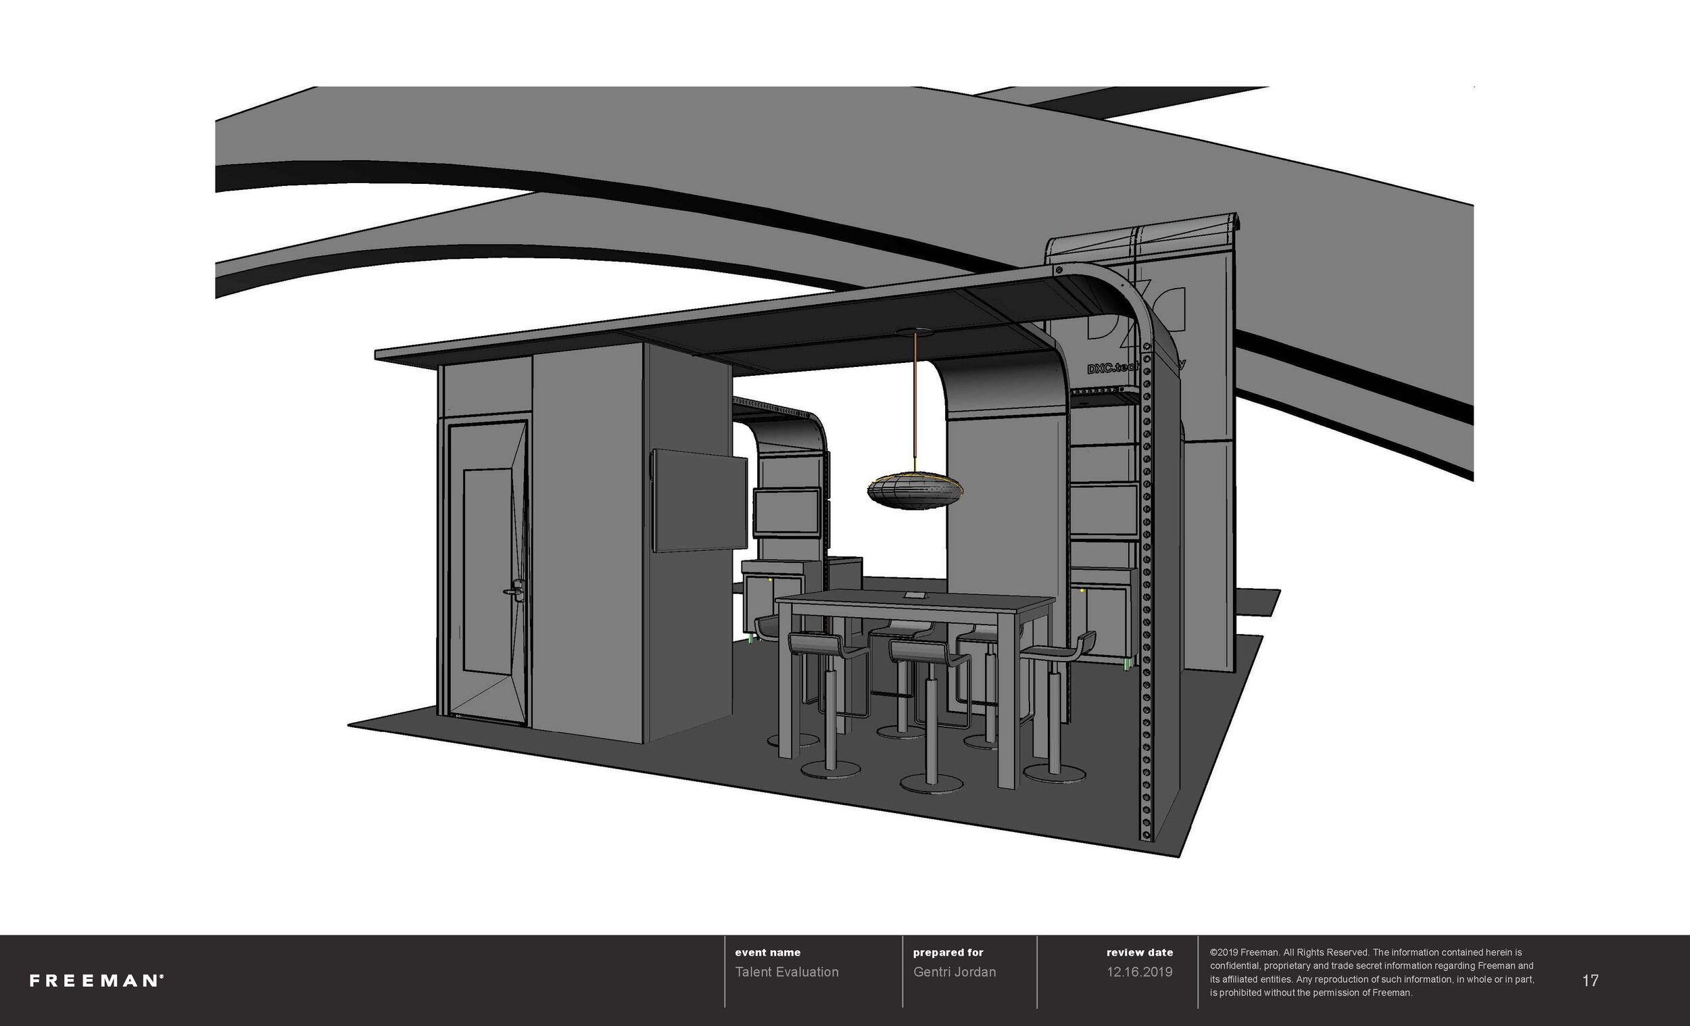Click the DXC.technology sign on the booth tower
The height and width of the screenshot is (1026, 1690).
(x=1136, y=366)
